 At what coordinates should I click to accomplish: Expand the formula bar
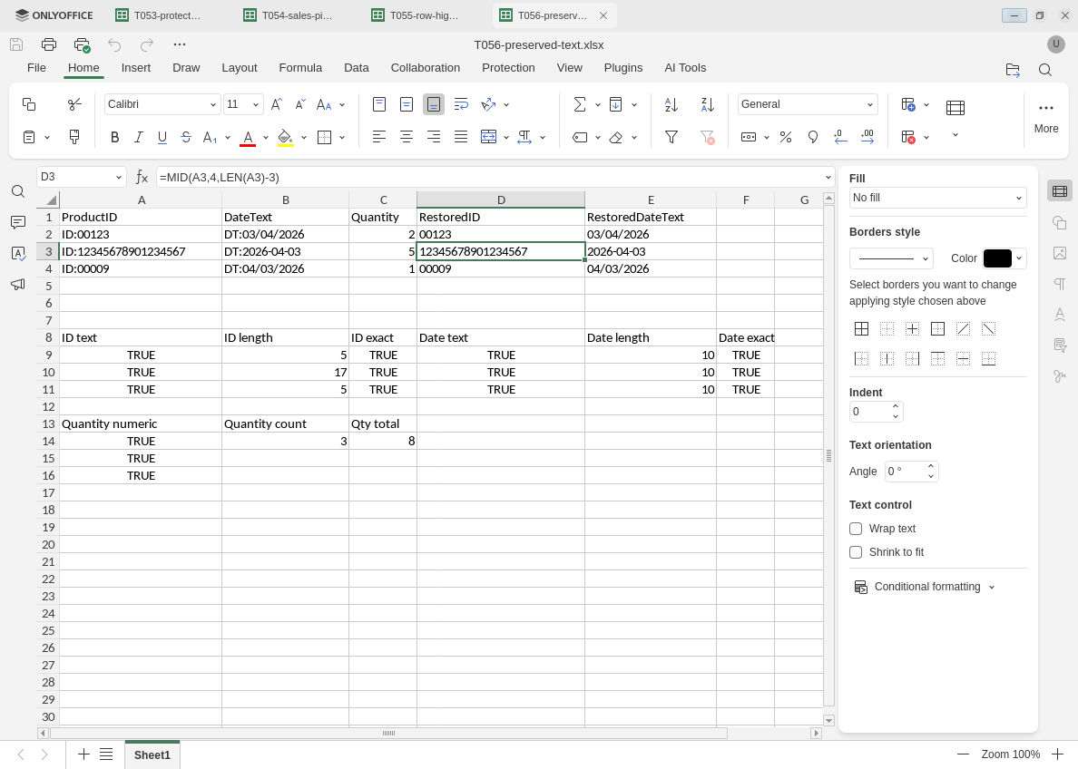click(x=828, y=178)
